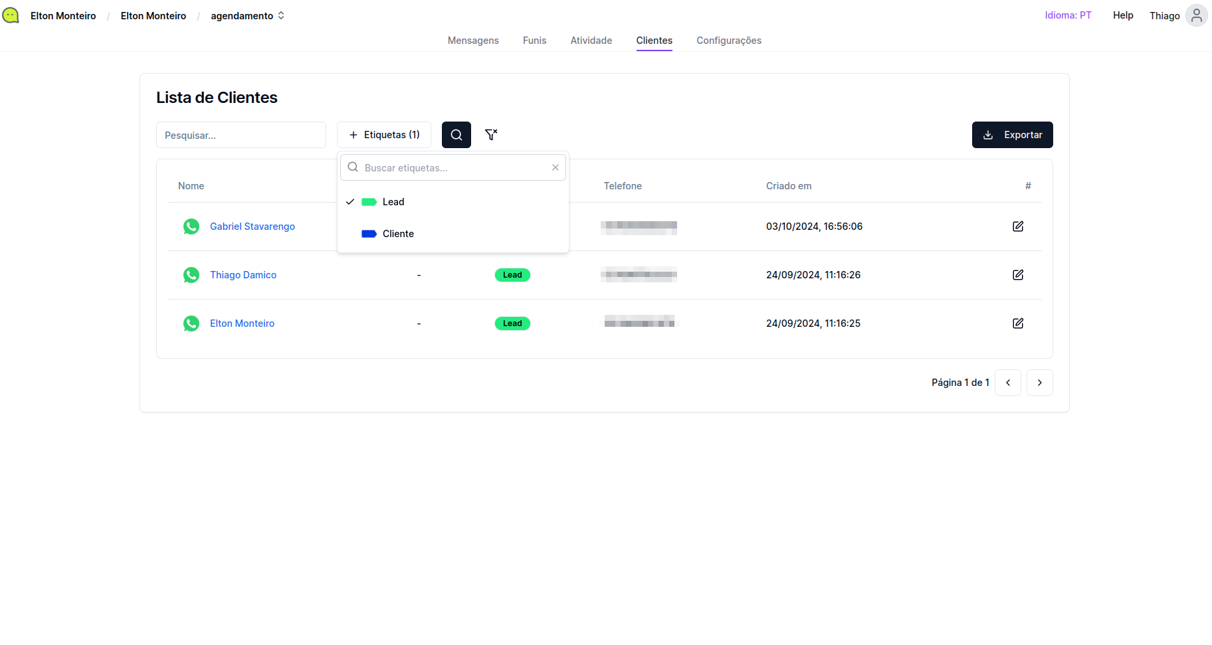Focus the Buscar etiquetas search field
The image size is (1212, 645).
pyautogui.click(x=455, y=167)
